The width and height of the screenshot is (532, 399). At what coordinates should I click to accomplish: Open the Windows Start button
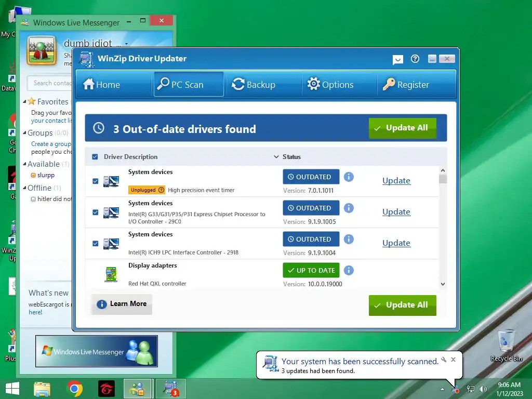12,389
